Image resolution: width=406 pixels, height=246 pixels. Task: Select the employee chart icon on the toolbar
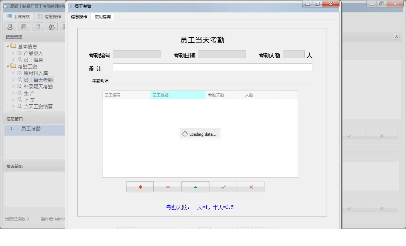tap(52, 27)
